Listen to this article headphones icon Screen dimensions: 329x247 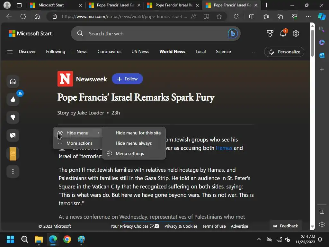pyautogui.click(x=13, y=81)
